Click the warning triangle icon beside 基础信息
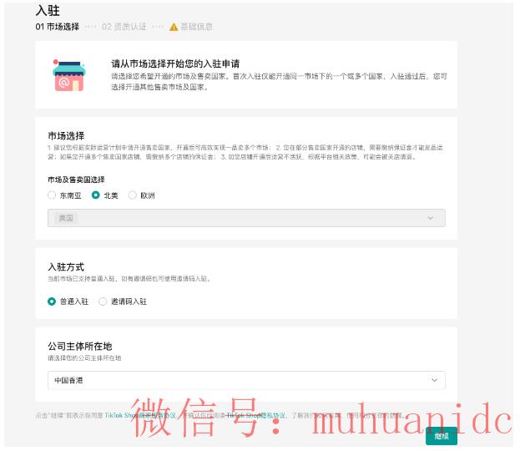The image size is (525, 451). [174, 27]
